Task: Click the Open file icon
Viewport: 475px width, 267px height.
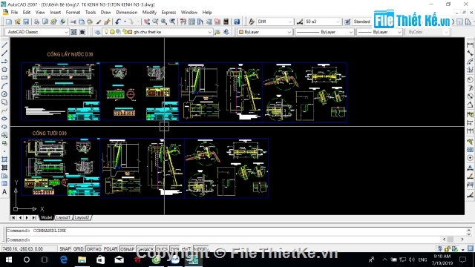Action: pos(17,22)
